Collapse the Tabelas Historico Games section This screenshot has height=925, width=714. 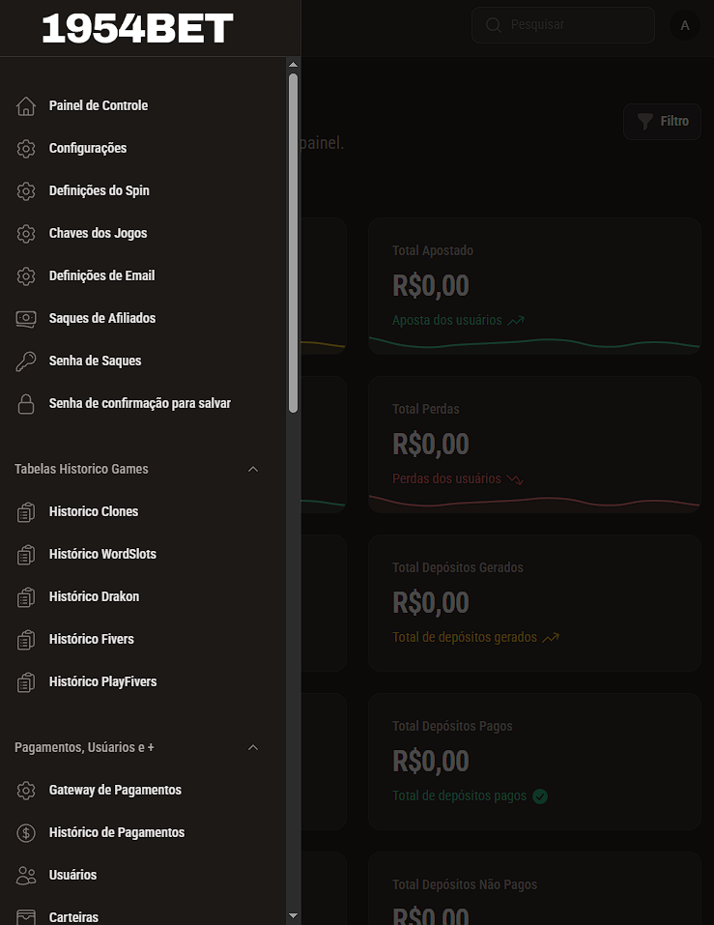(253, 469)
